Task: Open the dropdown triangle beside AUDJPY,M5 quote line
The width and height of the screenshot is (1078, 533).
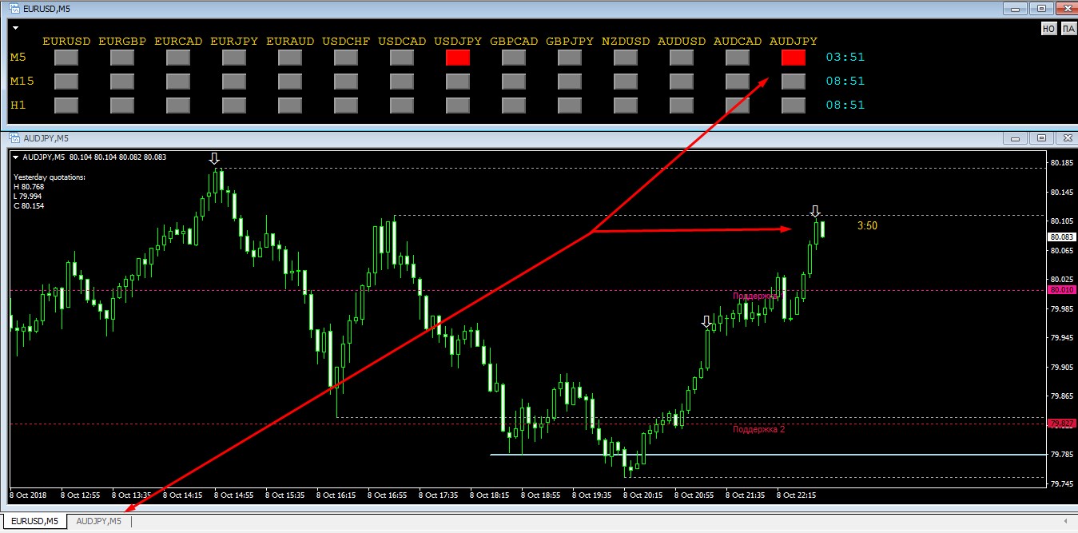Action: pos(16,157)
